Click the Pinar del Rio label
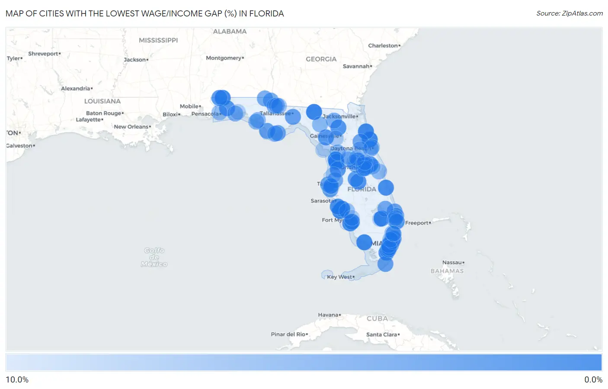This screenshot has width=608, height=389. pyautogui.click(x=289, y=334)
